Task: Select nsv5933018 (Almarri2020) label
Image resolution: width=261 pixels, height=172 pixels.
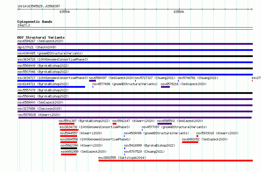Action: (x=217, y=133)
